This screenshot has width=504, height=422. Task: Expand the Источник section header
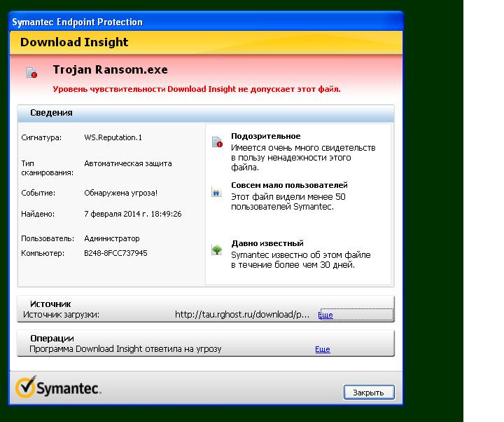click(50, 304)
